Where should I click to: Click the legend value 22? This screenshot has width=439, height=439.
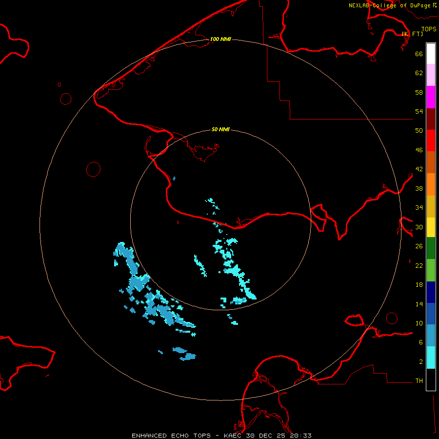[419, 265]
